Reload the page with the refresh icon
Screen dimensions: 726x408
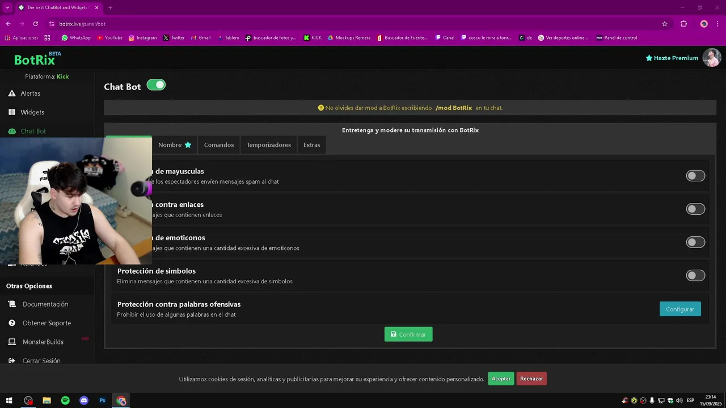pyautogui.click(x=36, y=24)
